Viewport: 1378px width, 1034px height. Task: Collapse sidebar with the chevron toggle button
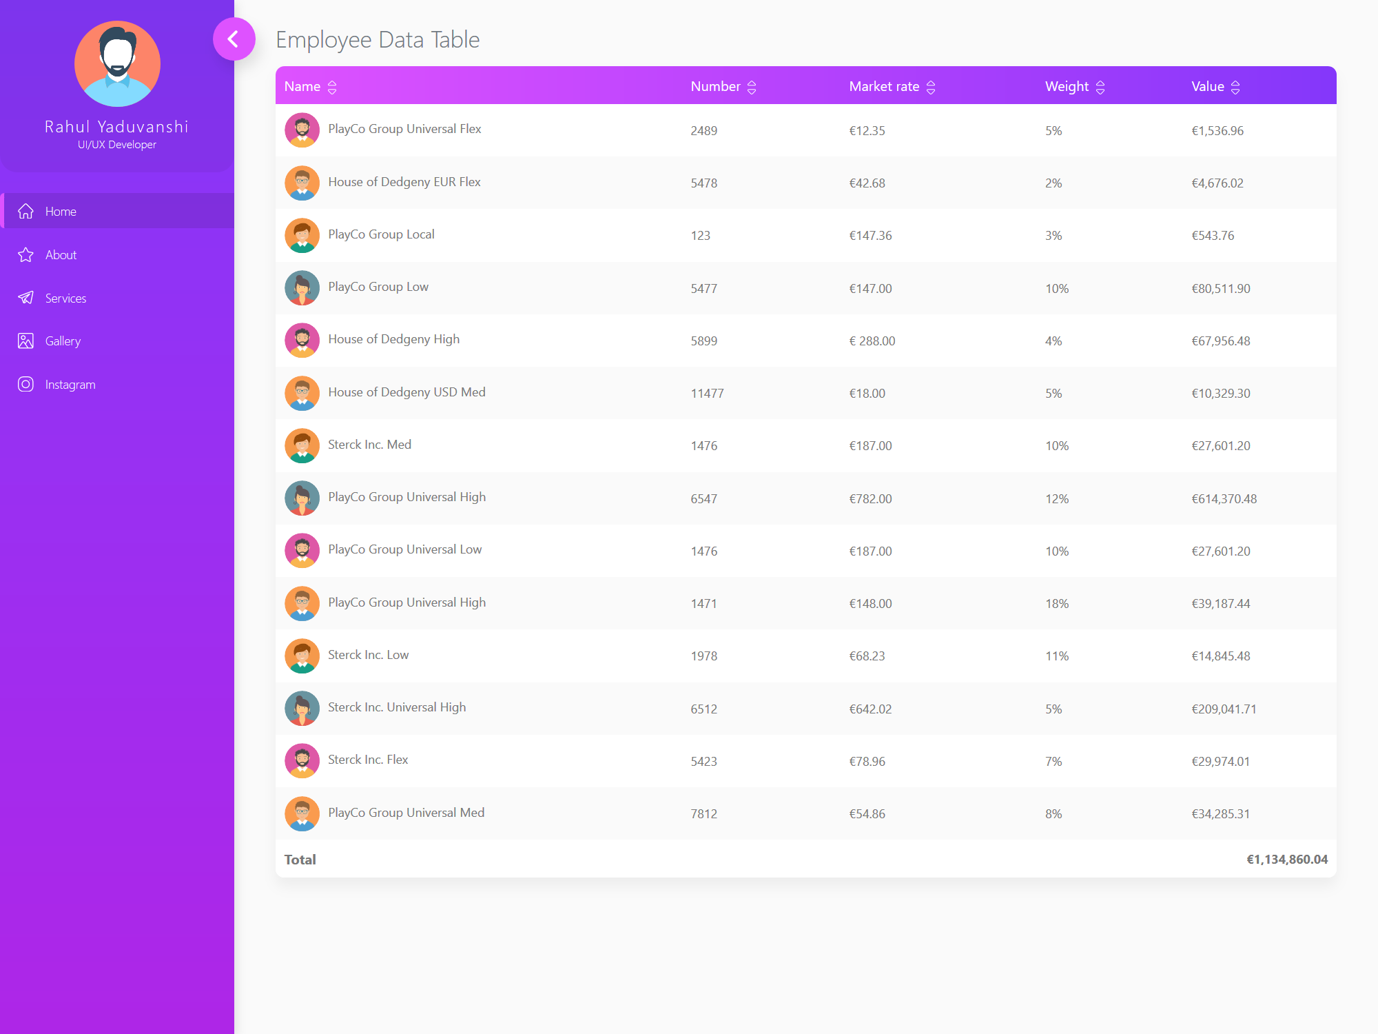coord(234,39)
